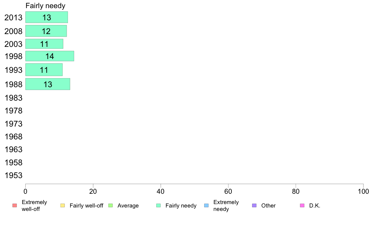Select the 2003 bar showing 11
Viewport: 372px width, 230px height.
[x=44, y=44]
